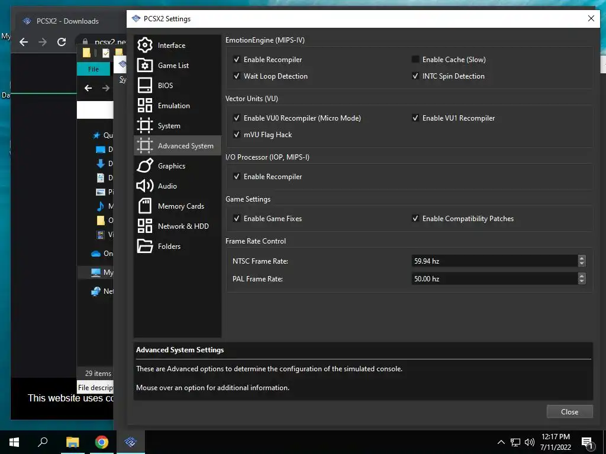This screenshot has height=454, width=606.
Task: Click the PAL Frame Rate field
Action: coord(495,279)
